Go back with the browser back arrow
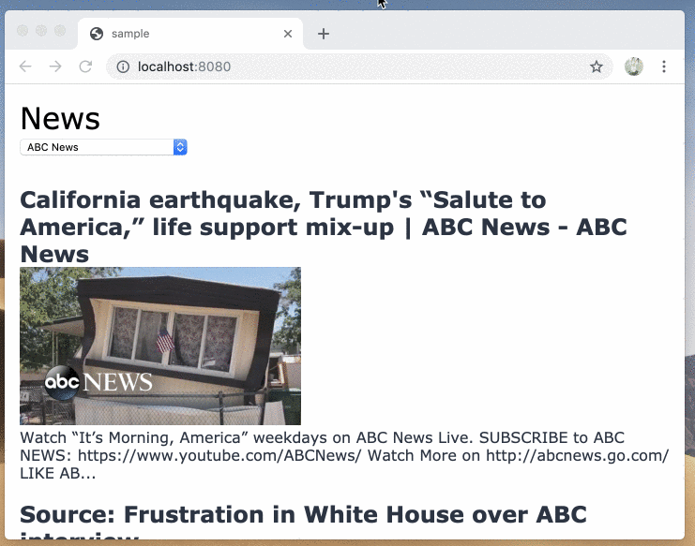This screenshot has width=695, height=546. pos(25,66)
